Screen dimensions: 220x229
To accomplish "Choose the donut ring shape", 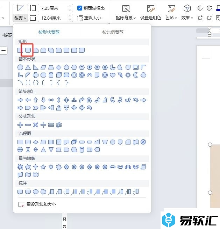I will click(x=74, y=75).
